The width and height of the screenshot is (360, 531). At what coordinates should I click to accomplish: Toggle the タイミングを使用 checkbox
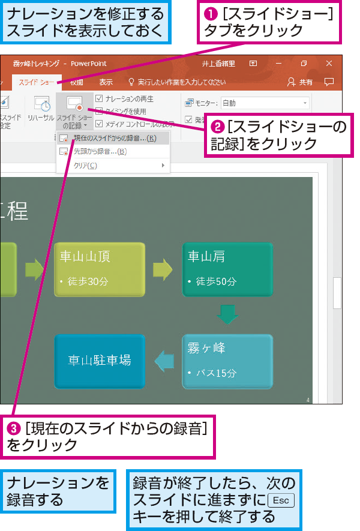(99, 111)
